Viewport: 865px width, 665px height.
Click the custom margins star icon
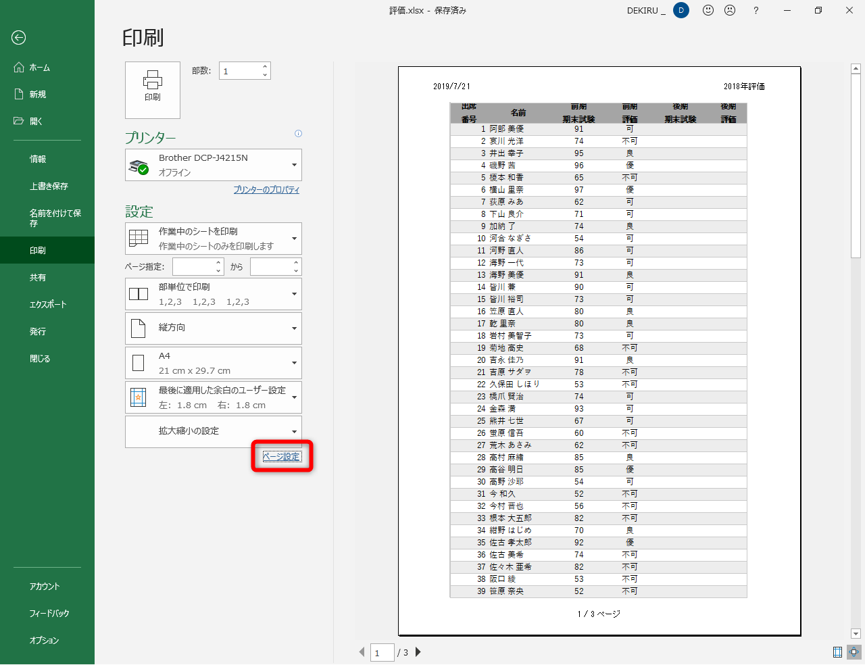point(139,397)
